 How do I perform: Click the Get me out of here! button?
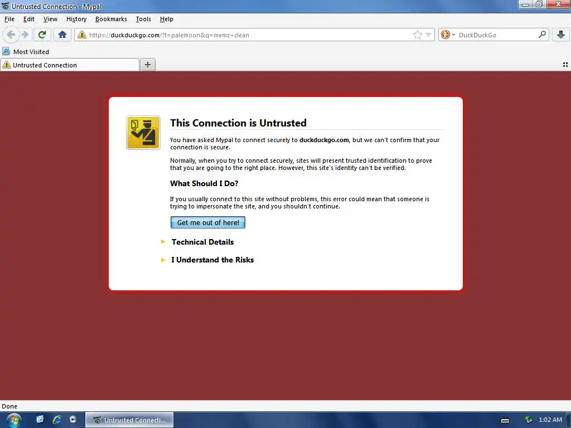coord(208,222)
